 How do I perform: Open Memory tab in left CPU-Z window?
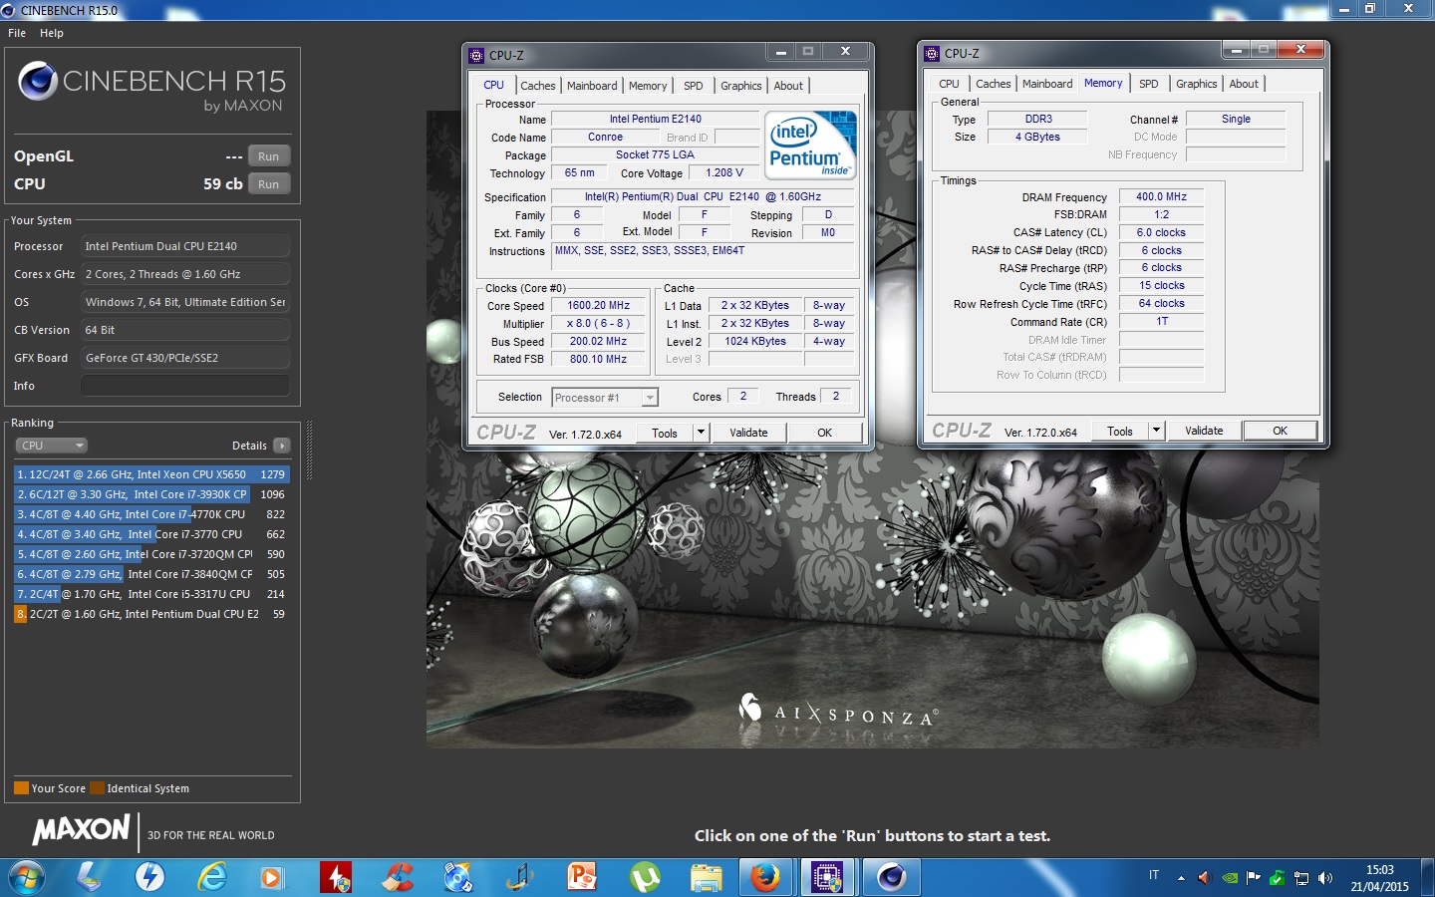point(648,86)
